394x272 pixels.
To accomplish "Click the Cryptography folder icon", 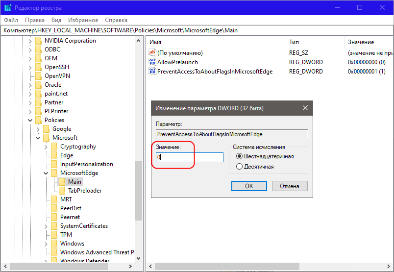I will tap(54, 147).
